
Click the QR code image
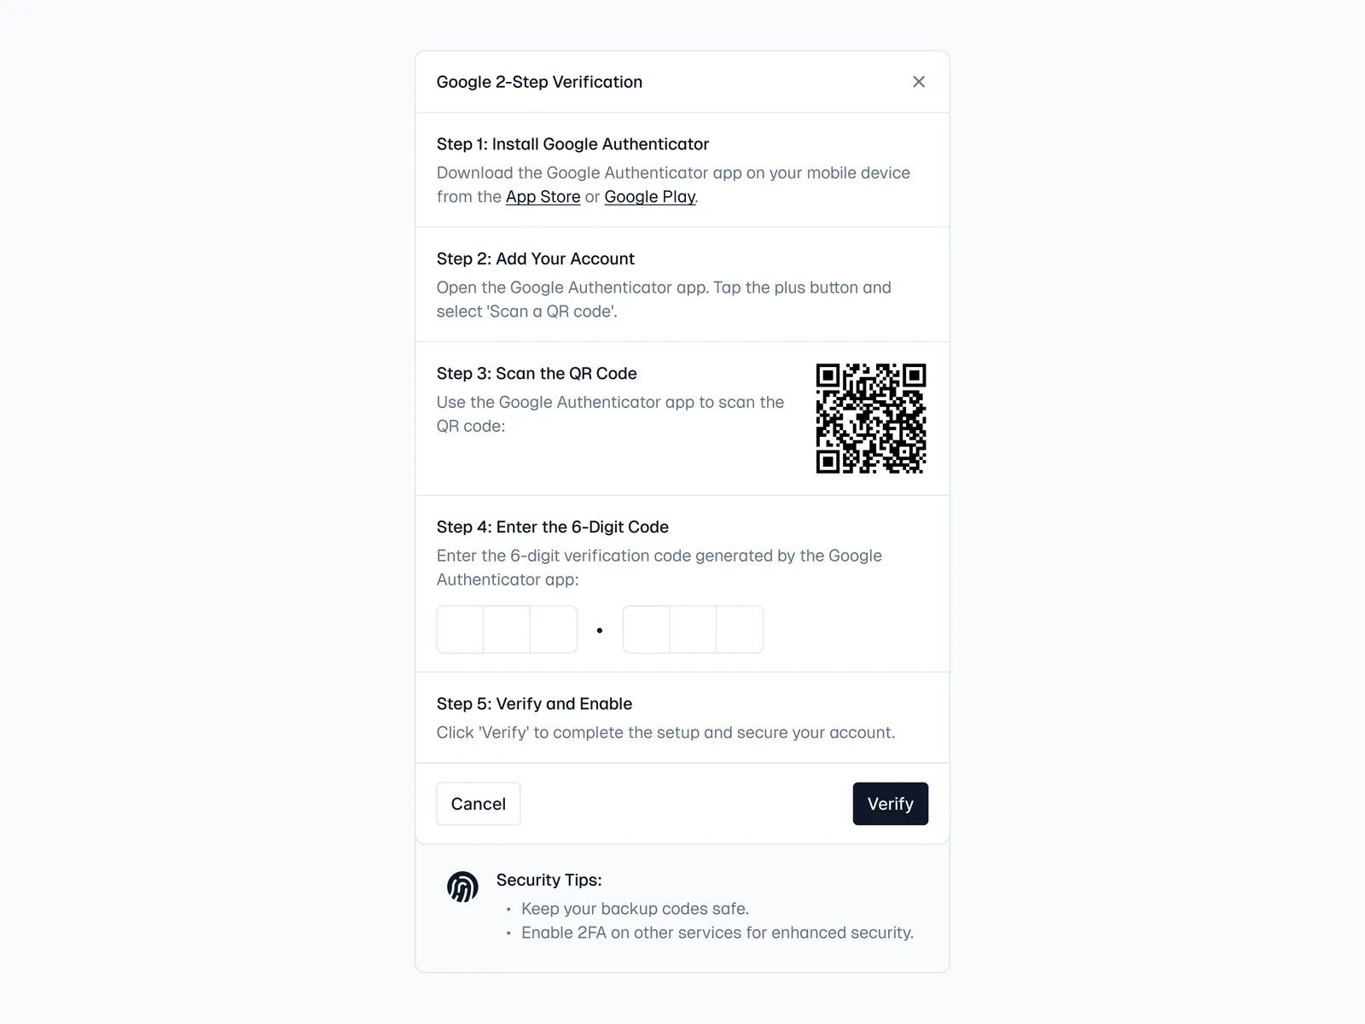[871, 418]
